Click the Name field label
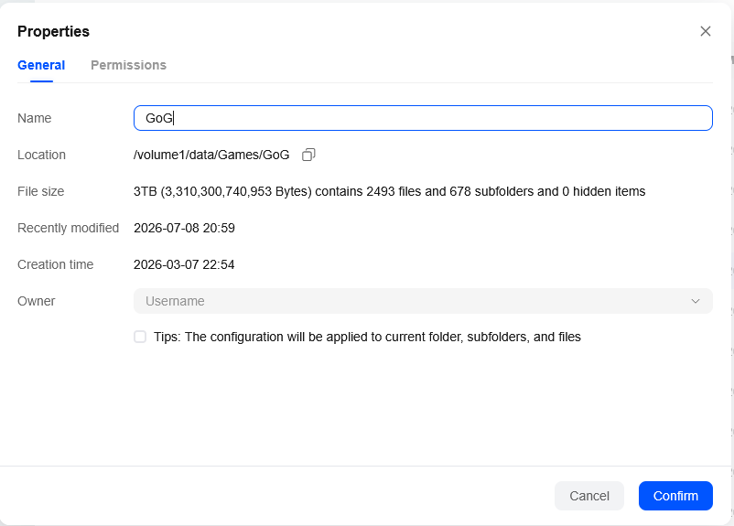 (x=34, y=118)
